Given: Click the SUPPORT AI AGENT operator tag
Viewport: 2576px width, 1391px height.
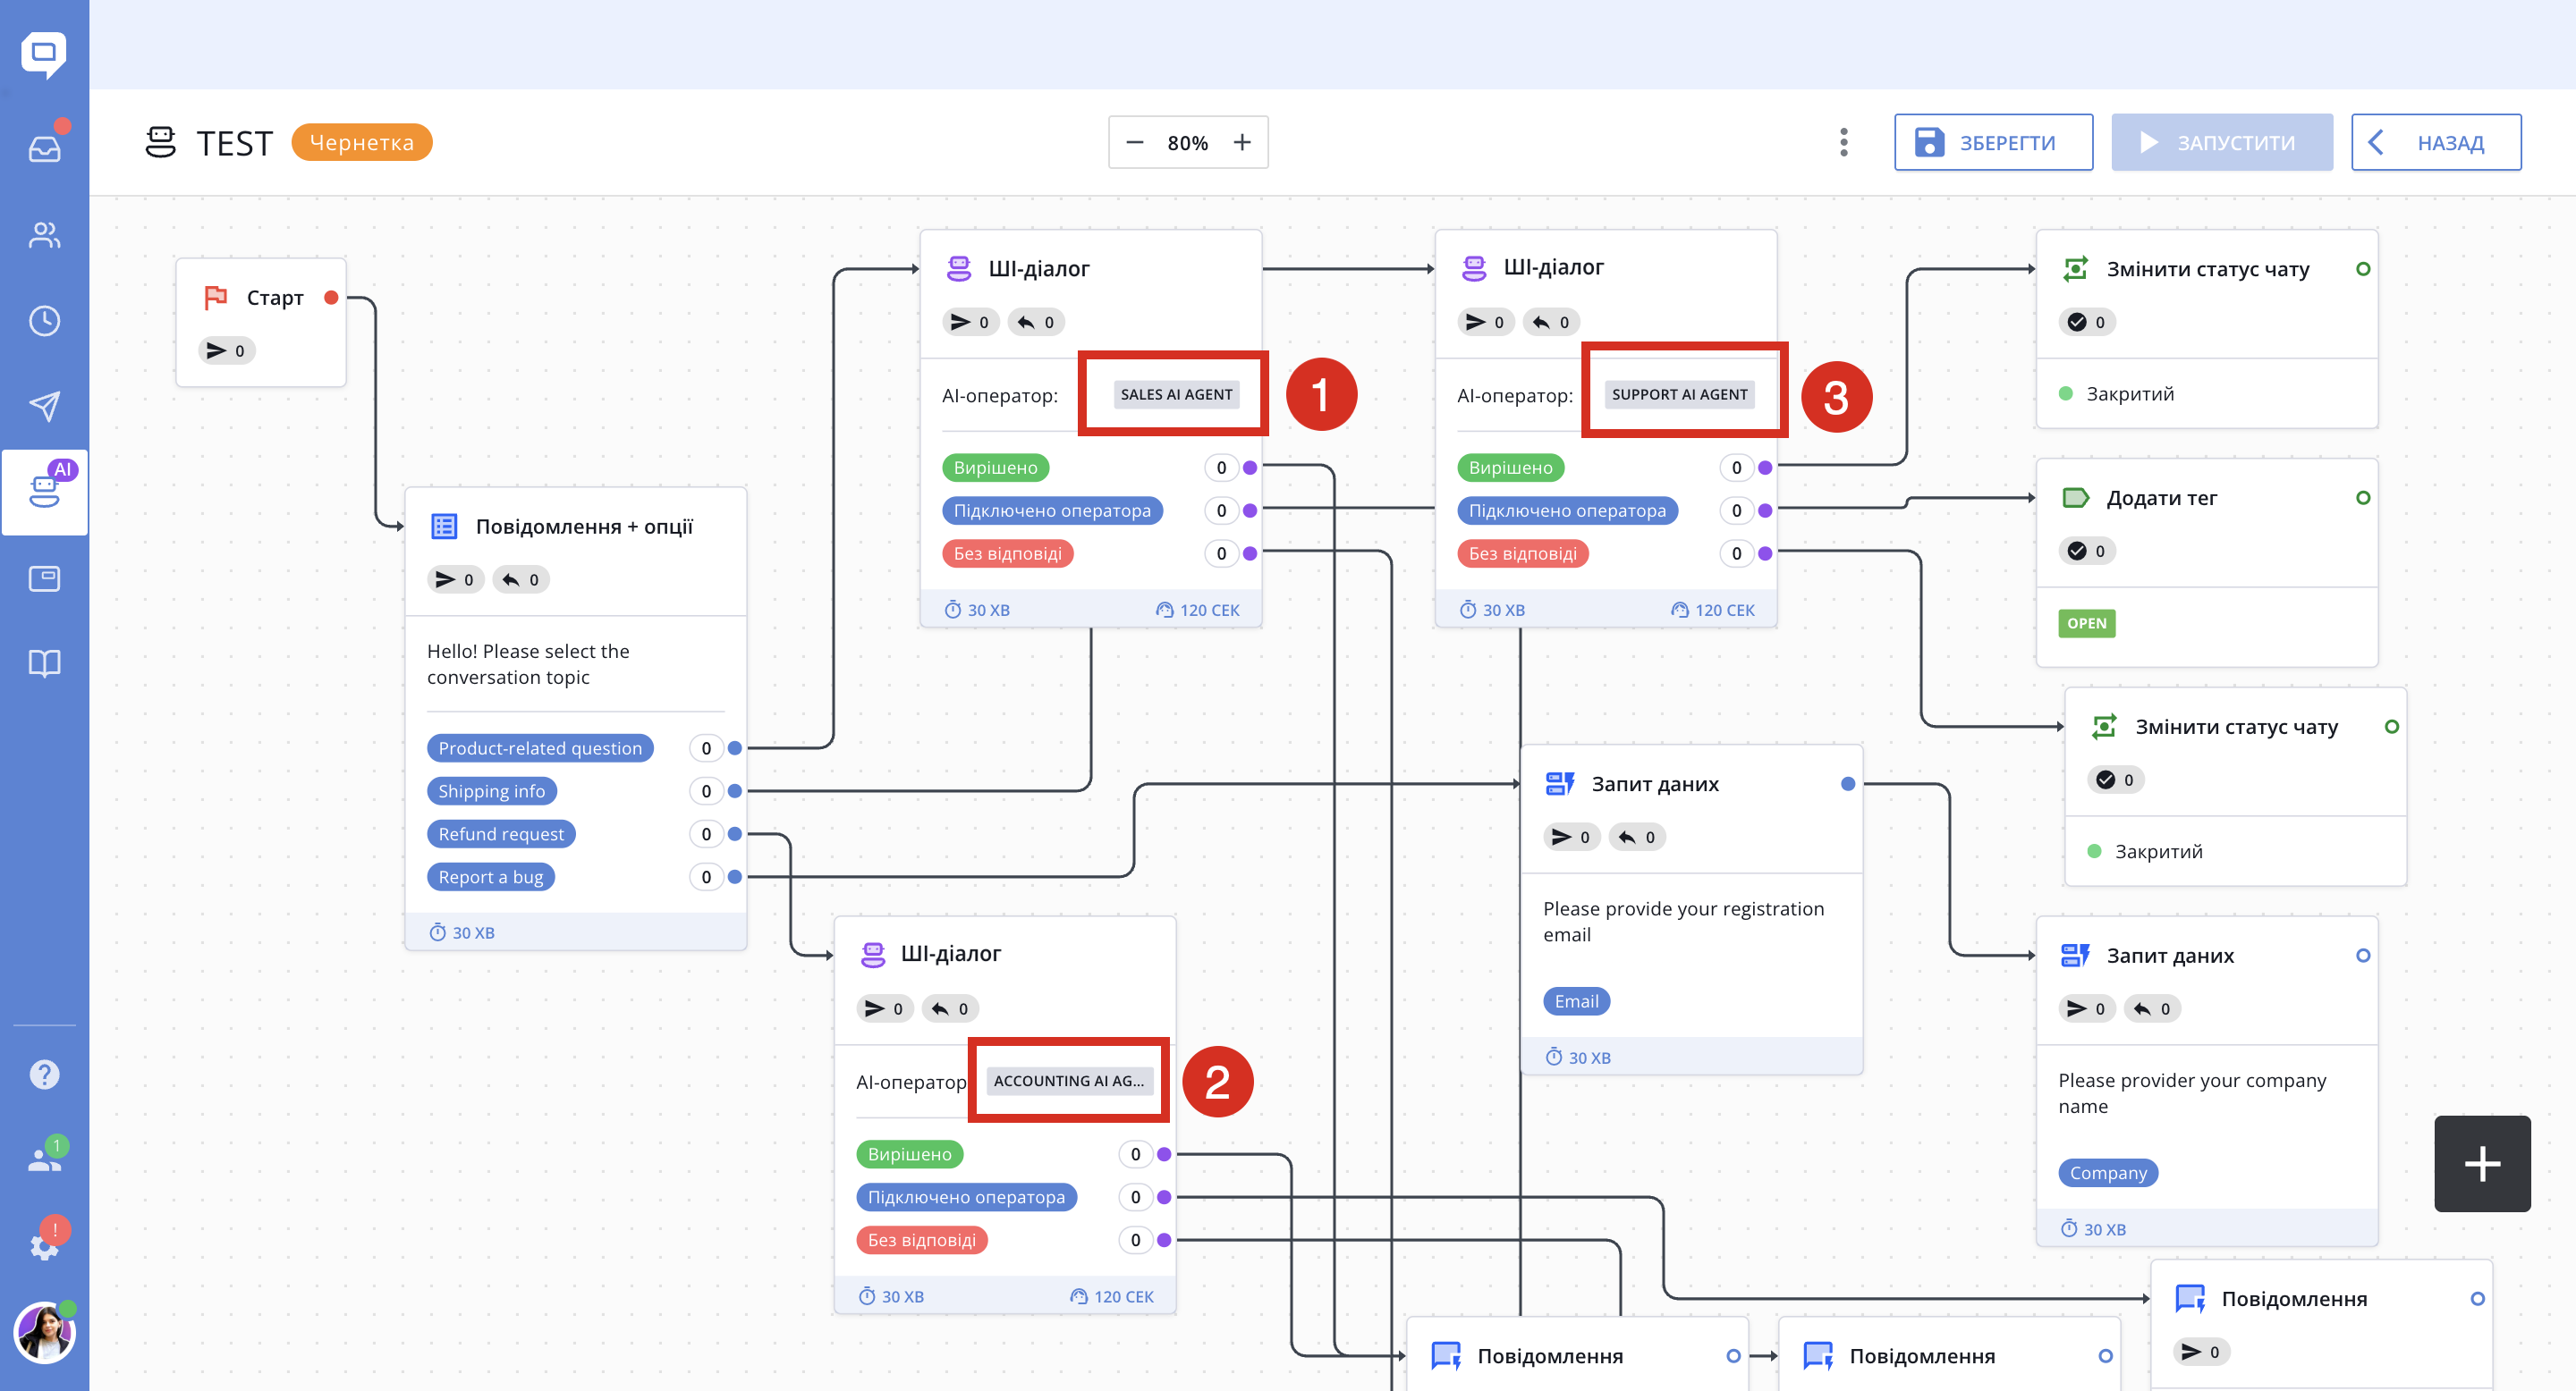Looking at the screenshot, I should tap(1679, 395).
